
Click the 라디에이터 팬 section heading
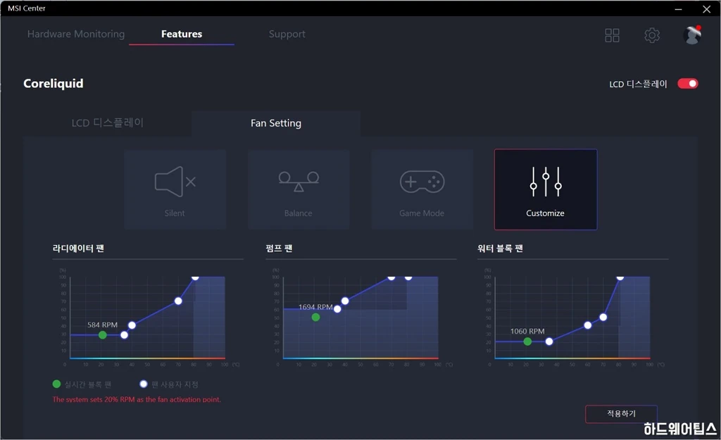click(78, 249)
